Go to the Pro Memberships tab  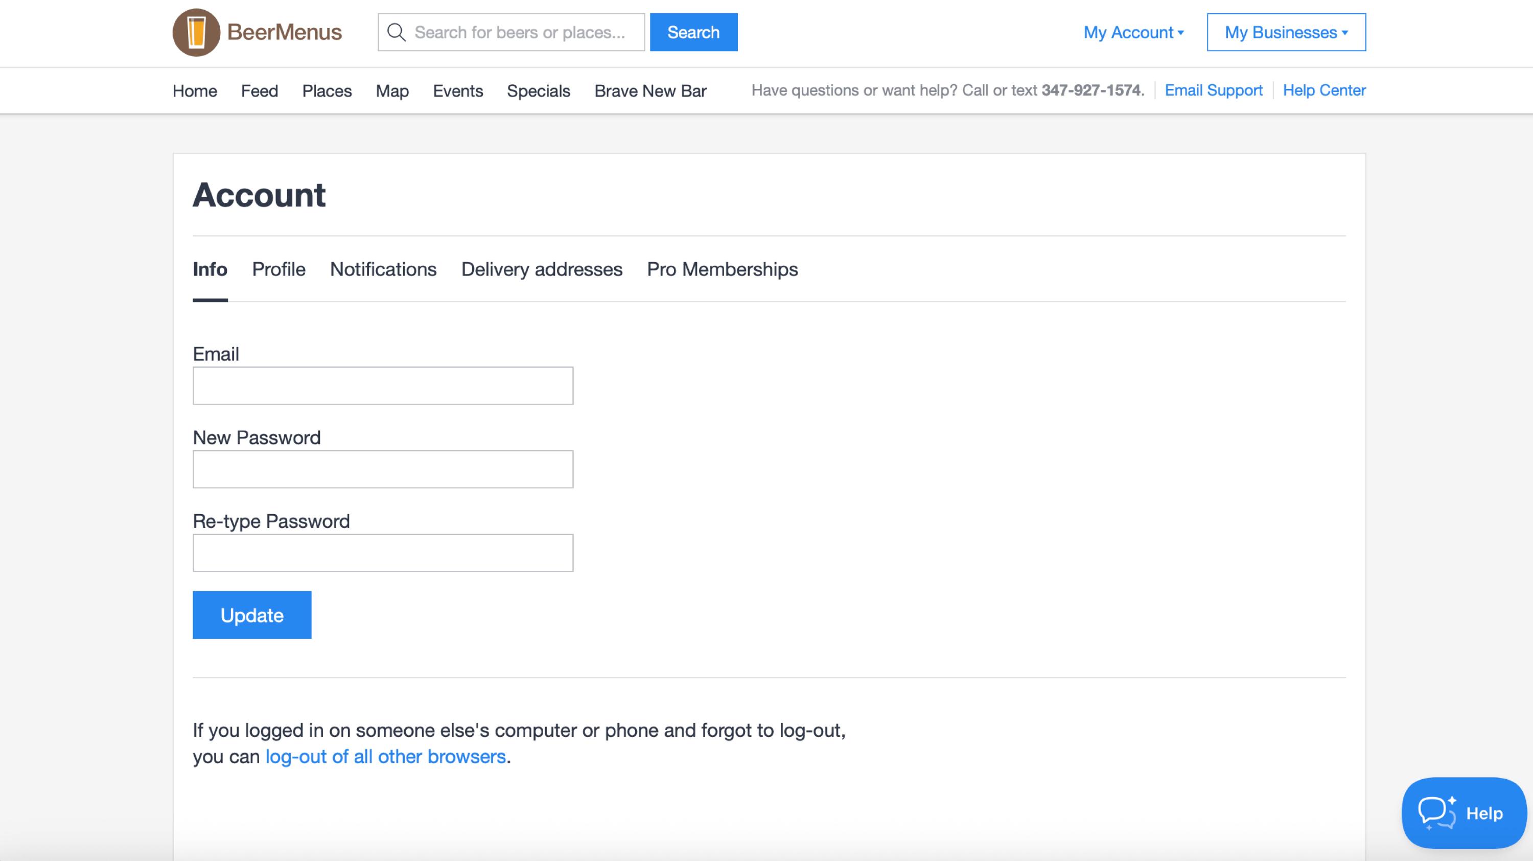click(x=722, y=270)
